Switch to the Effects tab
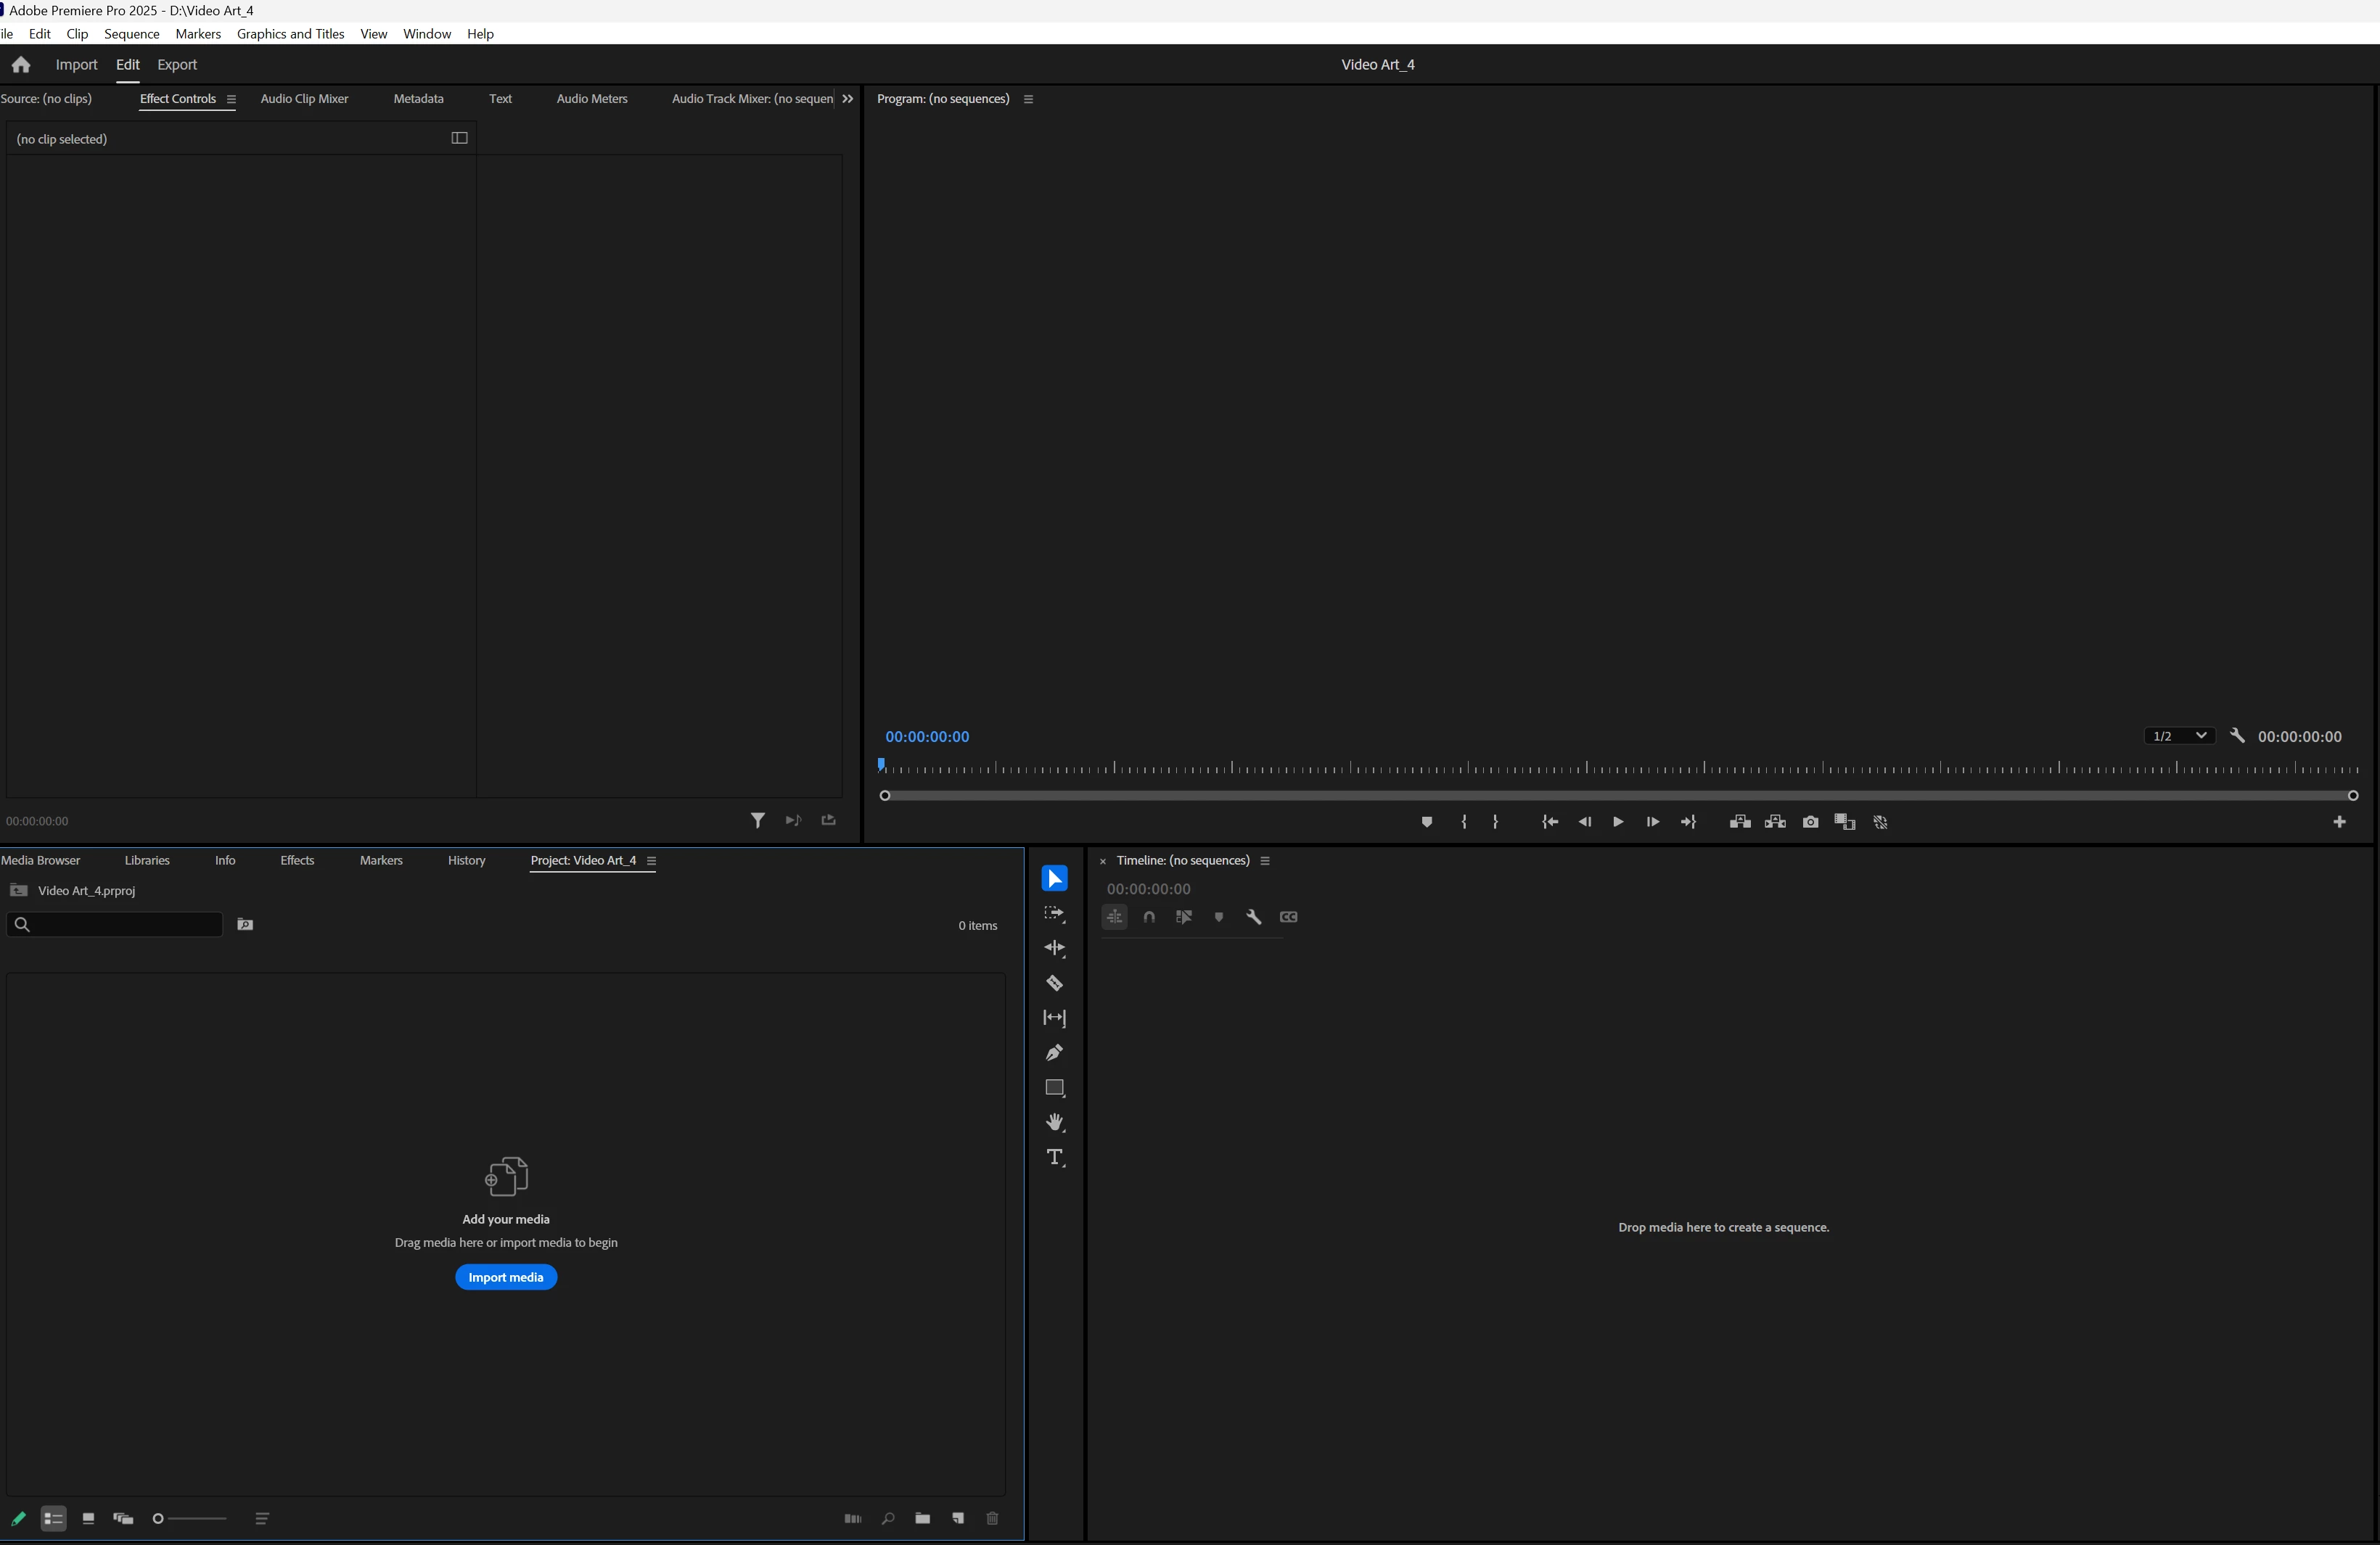This screenshot has height=1545, width=2380. click(296, 860)
